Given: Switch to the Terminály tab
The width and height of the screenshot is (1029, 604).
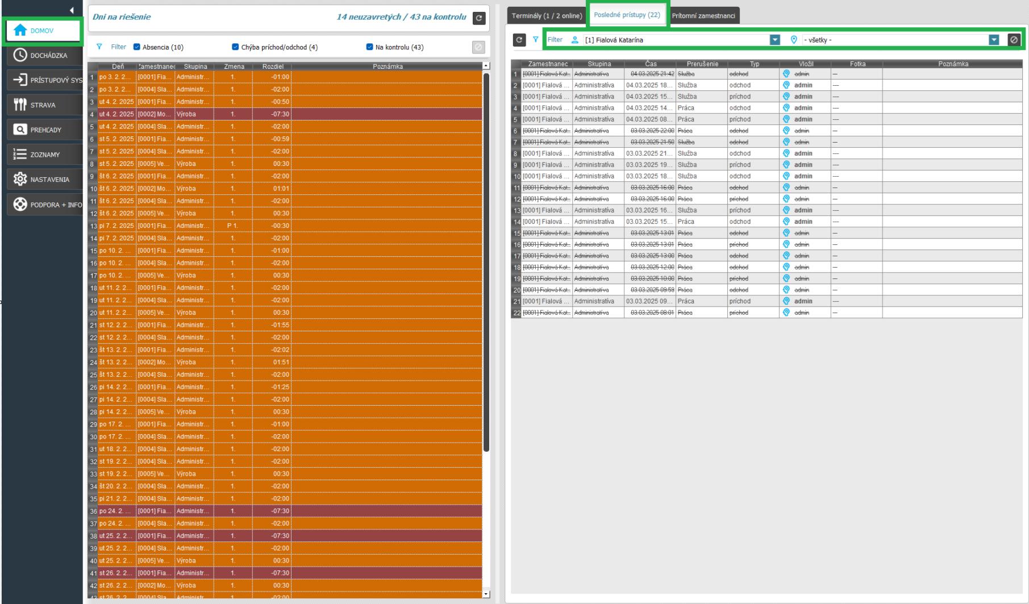Looking at the screenshot, I should pyautogui.click(x=546, y=16).
